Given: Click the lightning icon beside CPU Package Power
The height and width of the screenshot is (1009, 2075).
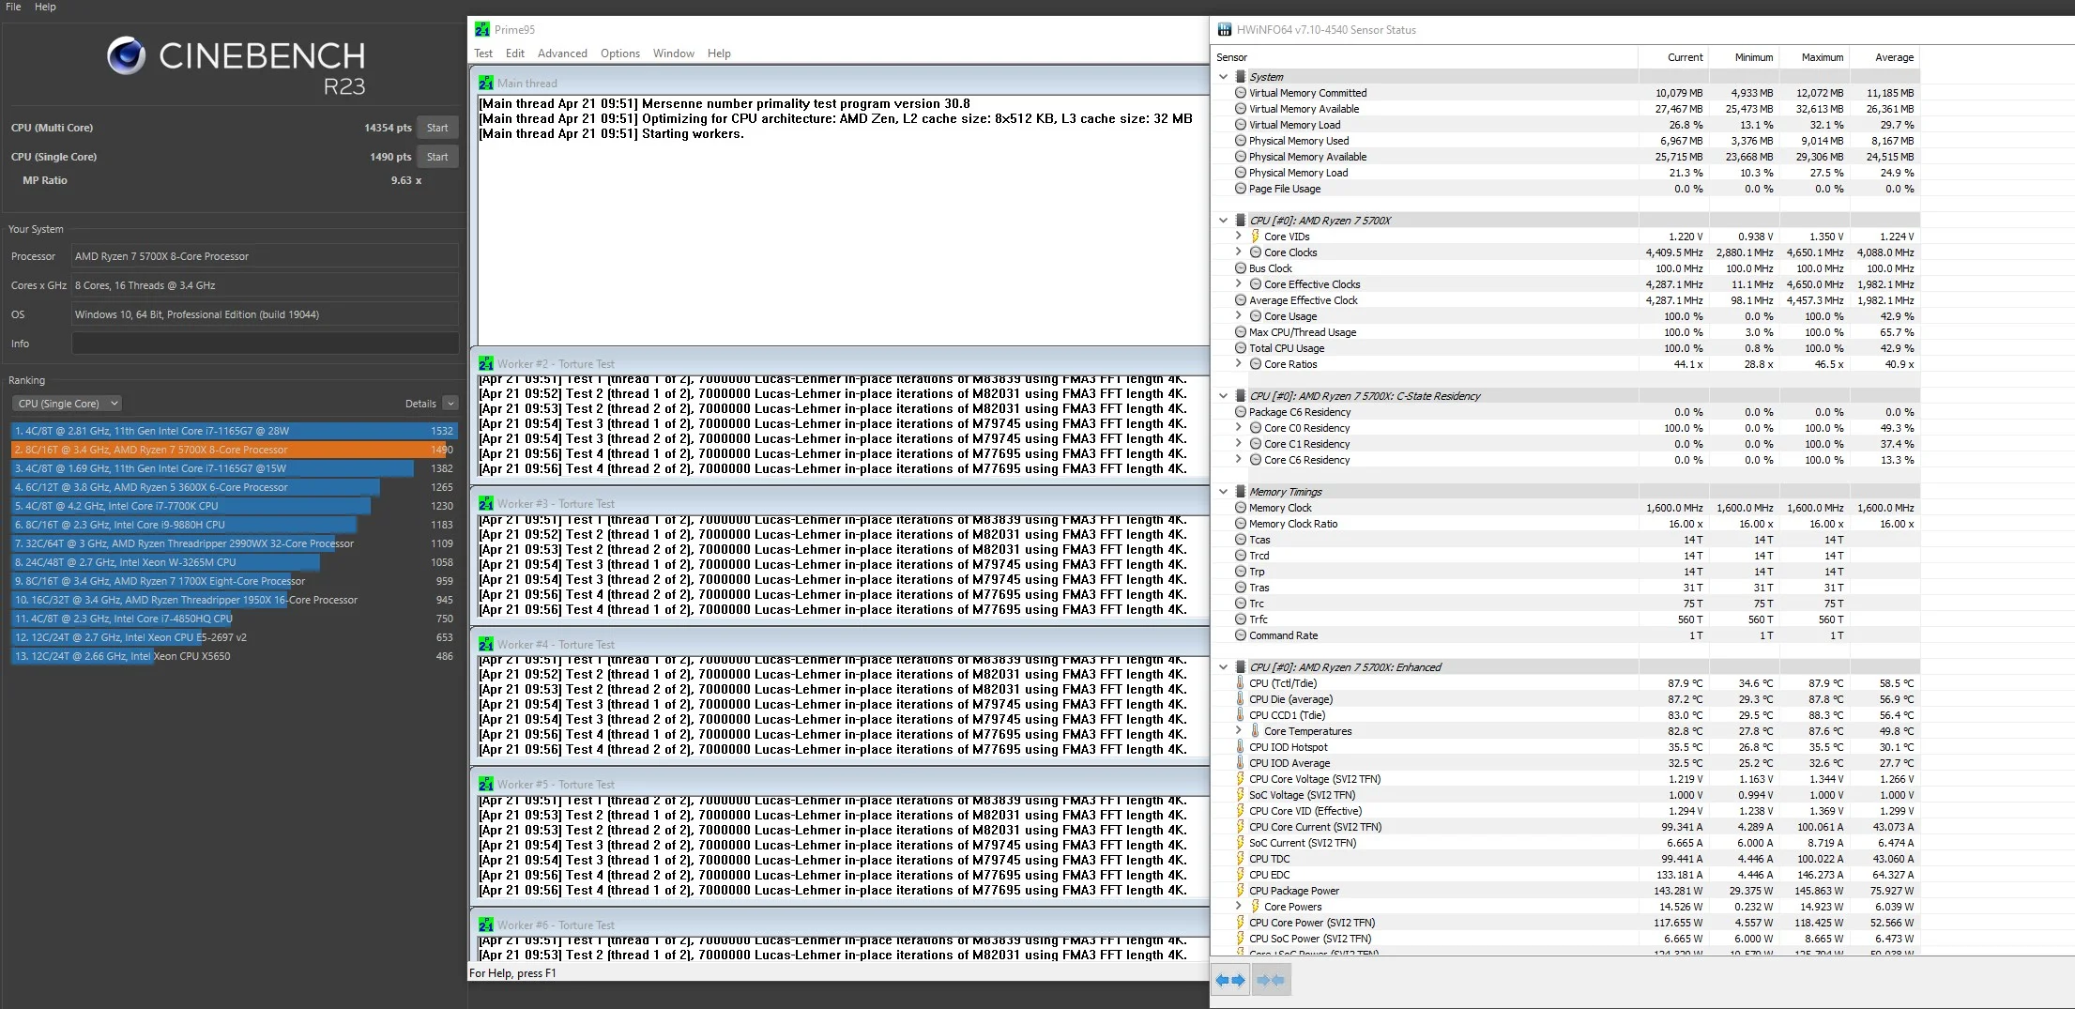Looking at the screenshot, I should (1241, 891).
